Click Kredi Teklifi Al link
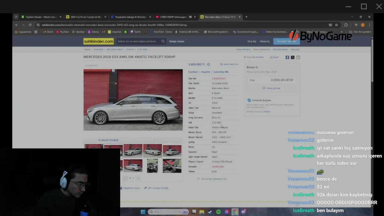 [229, 64]
